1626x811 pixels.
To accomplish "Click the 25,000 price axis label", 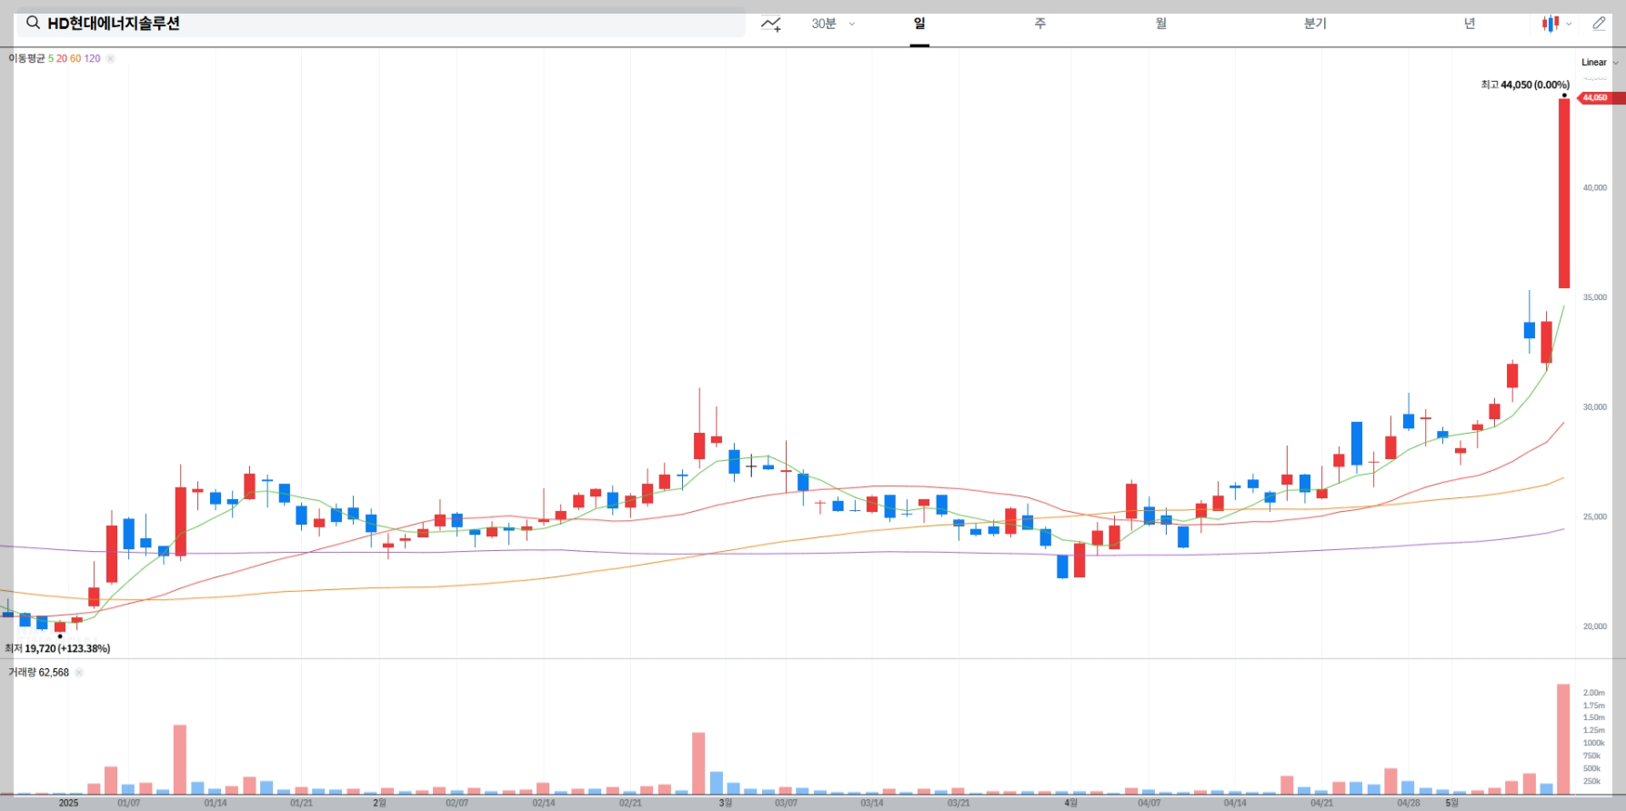I will (1594, 517).
